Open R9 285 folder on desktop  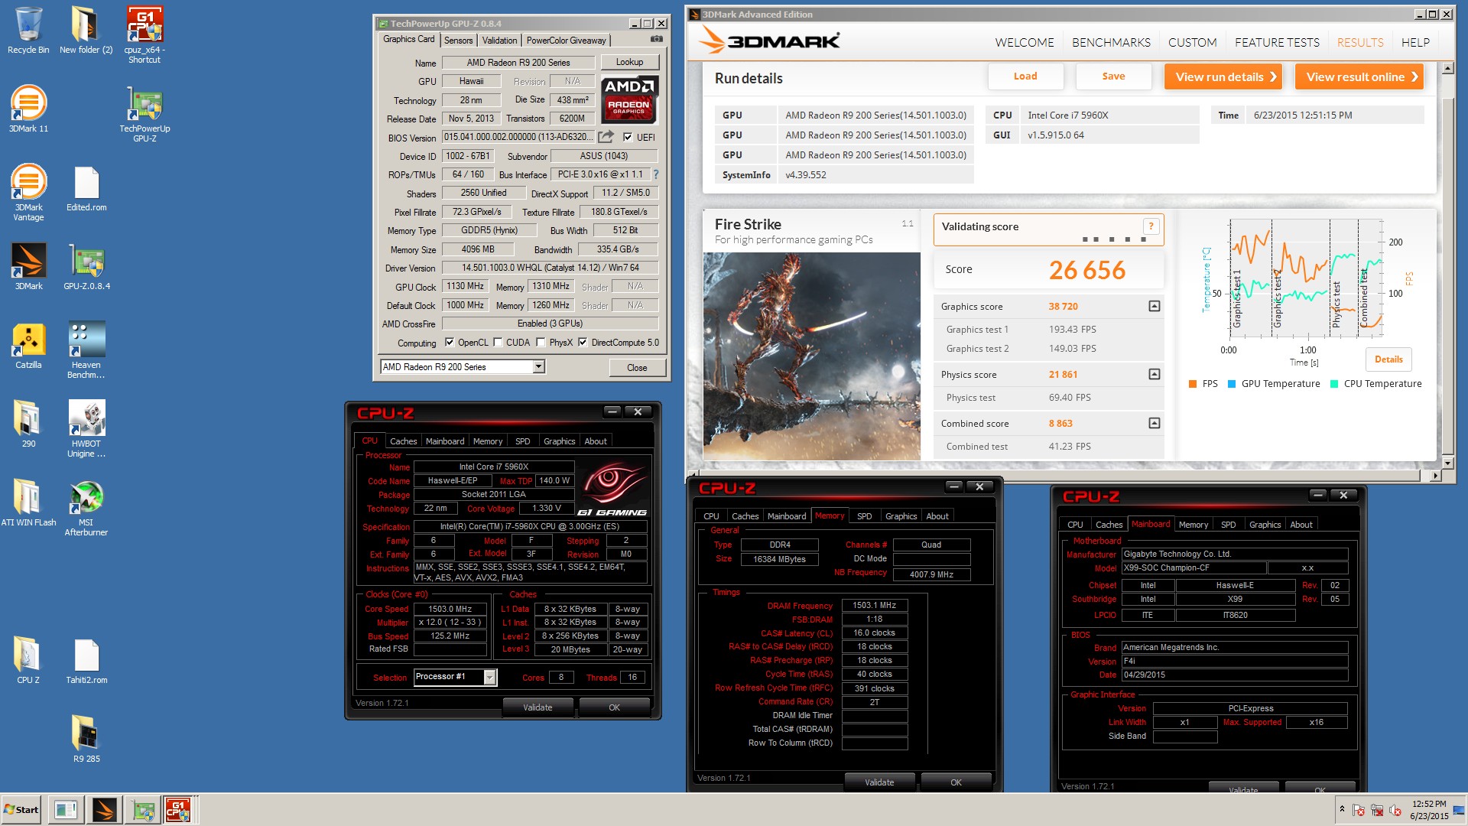pos(86,740)
